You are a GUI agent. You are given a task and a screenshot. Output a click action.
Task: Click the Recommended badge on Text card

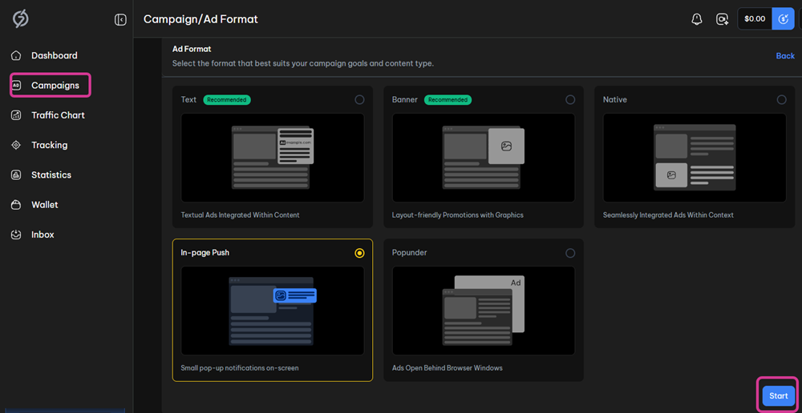(x=227, y=99)
